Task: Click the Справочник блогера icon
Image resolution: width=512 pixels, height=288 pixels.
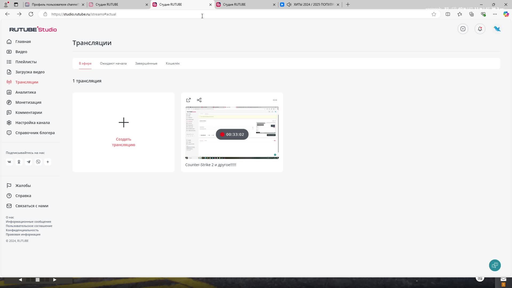Action: pyautogui.click(x=9, y=133)
